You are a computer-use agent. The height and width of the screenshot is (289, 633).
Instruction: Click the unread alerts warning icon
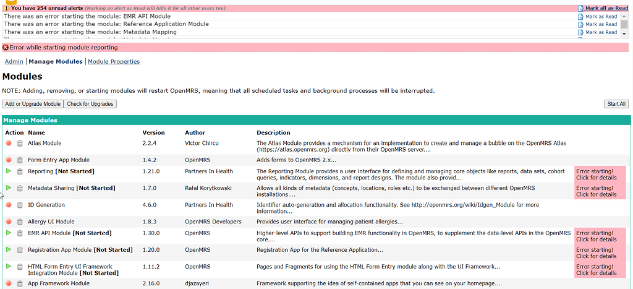coord(6,8)
